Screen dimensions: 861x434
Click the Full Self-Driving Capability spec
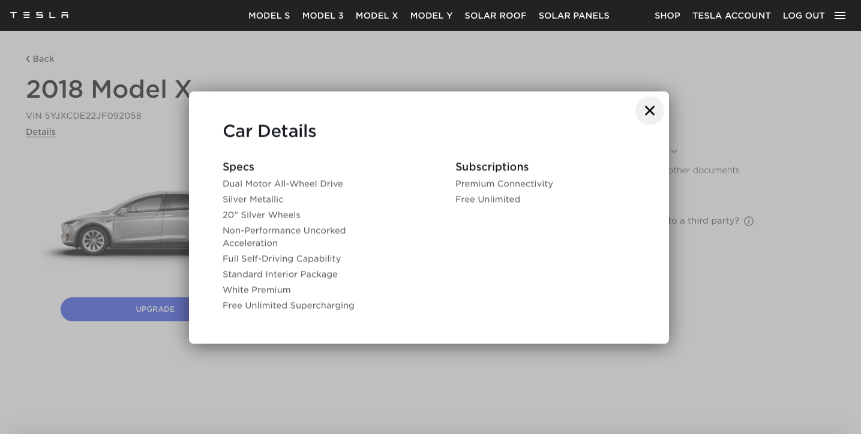281,259
